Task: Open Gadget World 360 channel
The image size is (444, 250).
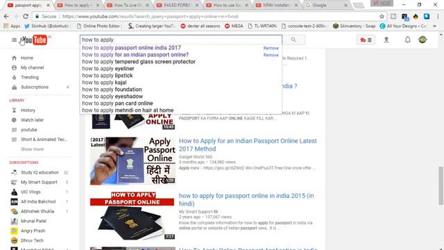Action: click(196, 157)
